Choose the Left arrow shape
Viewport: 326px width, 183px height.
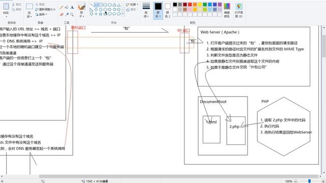(114, 10)
